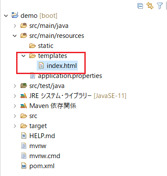Collapse the demo project chevron
Screen dimensions: 167x176
(x=6, y=16)
